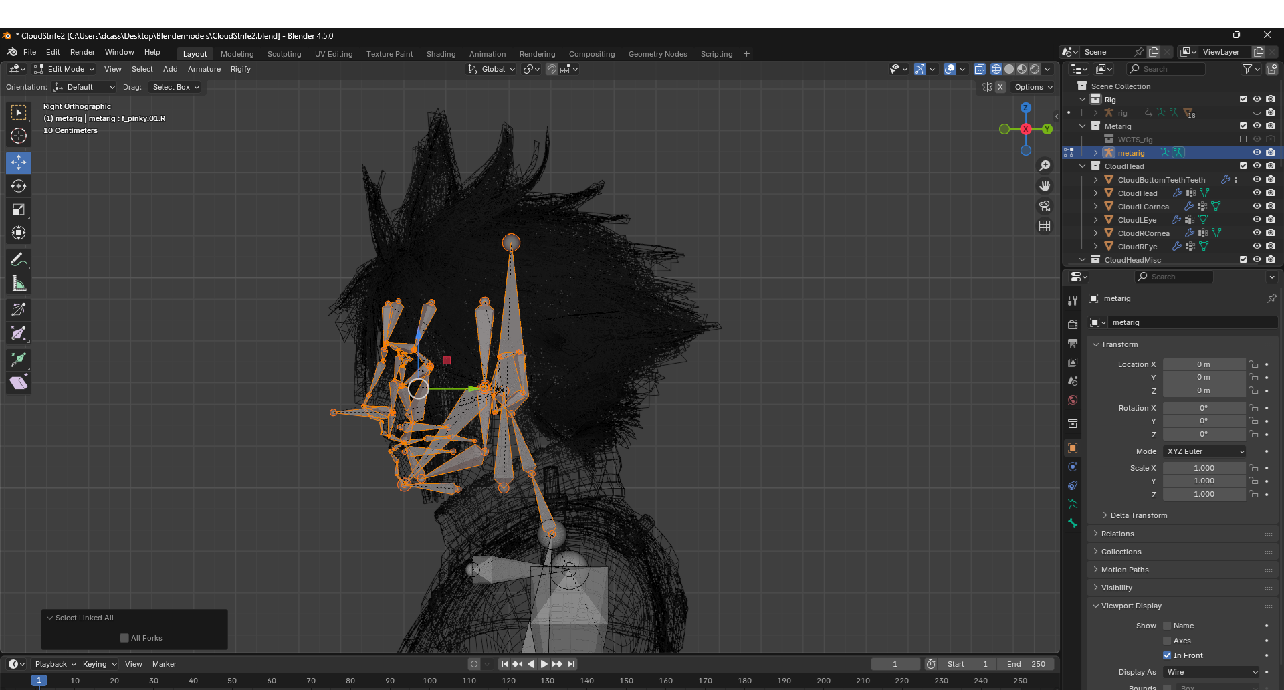Open viewport Options popover

pos(1033,87)
